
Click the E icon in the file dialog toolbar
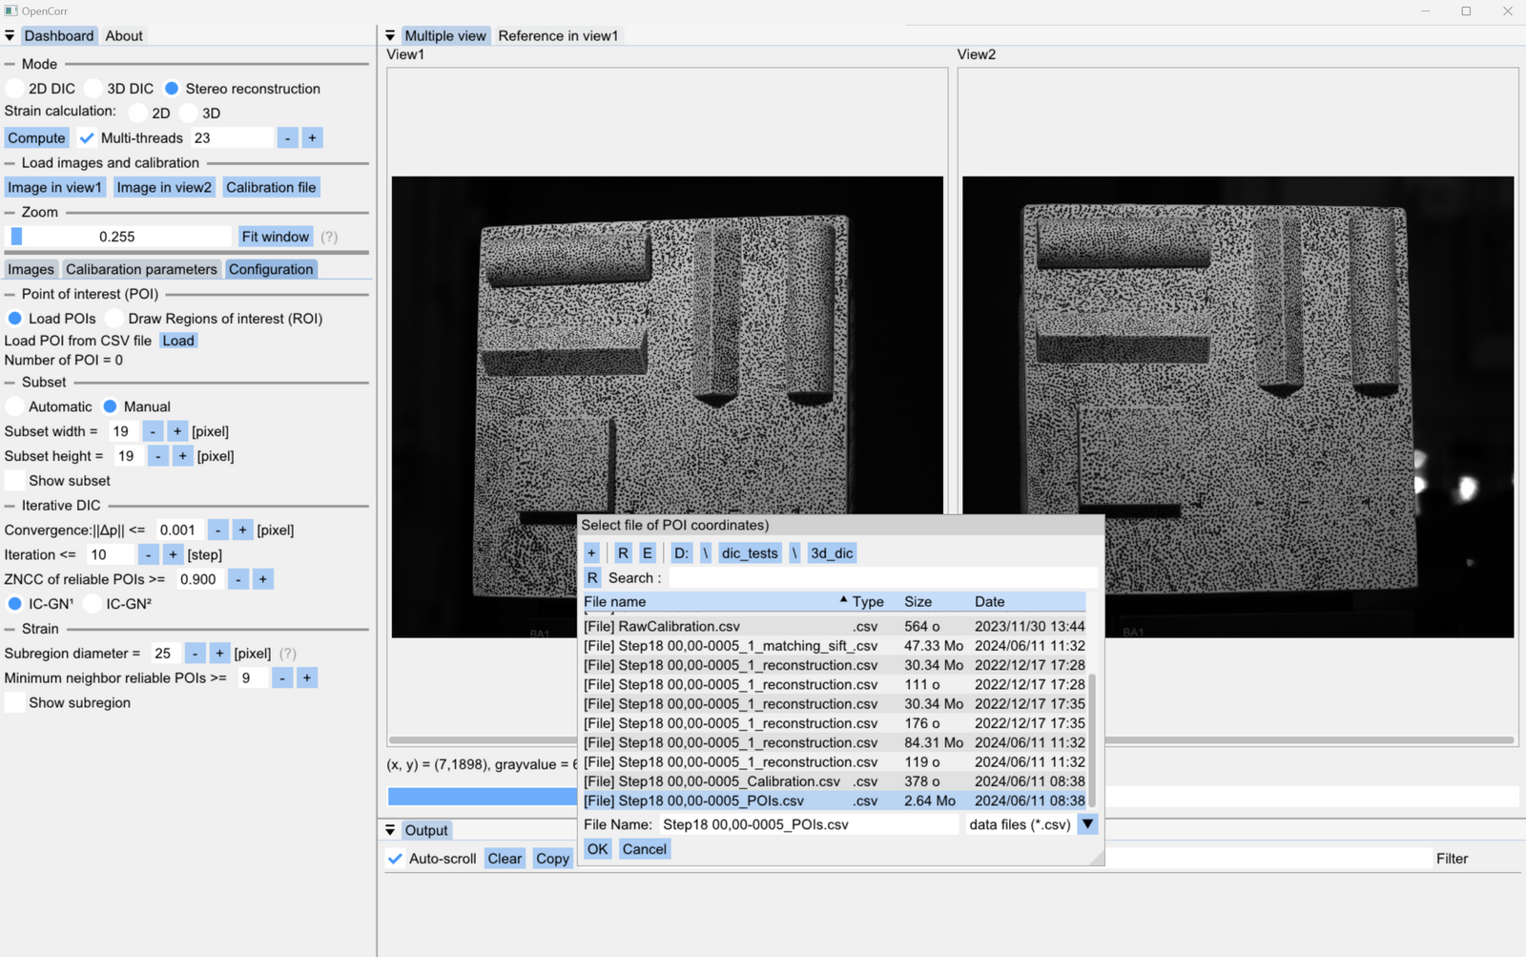(x=647, y=552)
